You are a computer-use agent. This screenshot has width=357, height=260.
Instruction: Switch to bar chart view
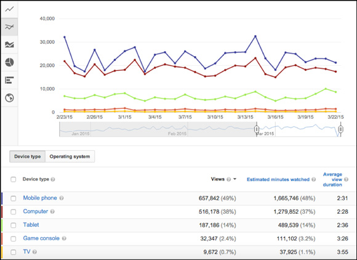9,80
